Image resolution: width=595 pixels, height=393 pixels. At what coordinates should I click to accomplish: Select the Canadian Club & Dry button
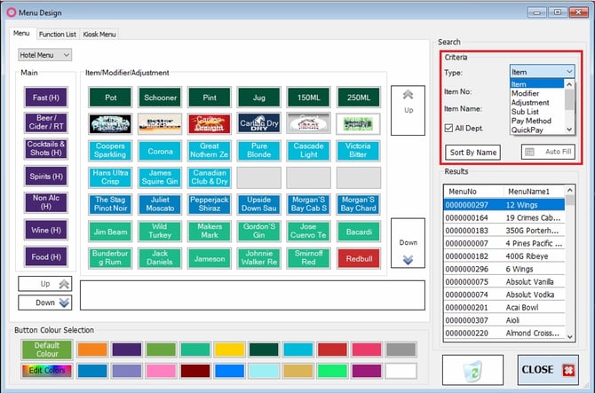(x=210, y=177)
